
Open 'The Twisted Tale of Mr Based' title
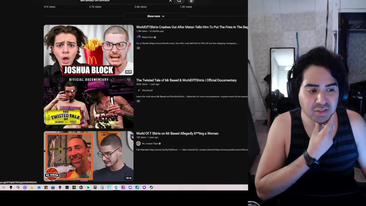[x=186, y=80]
